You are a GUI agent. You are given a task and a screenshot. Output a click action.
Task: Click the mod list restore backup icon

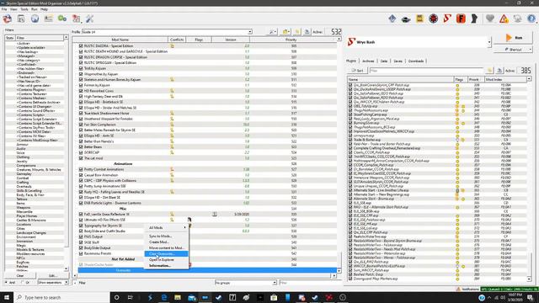[x=297, y=32]
